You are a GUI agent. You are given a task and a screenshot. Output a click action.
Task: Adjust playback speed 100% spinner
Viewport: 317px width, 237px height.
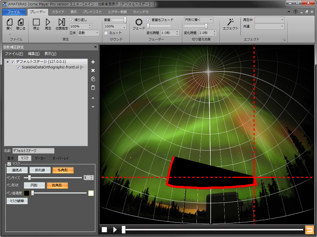[90, 26]
